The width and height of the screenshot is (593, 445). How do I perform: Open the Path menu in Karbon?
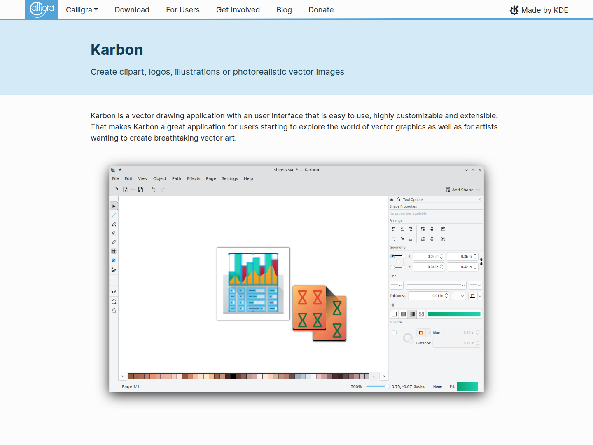(x=177, y=179)
